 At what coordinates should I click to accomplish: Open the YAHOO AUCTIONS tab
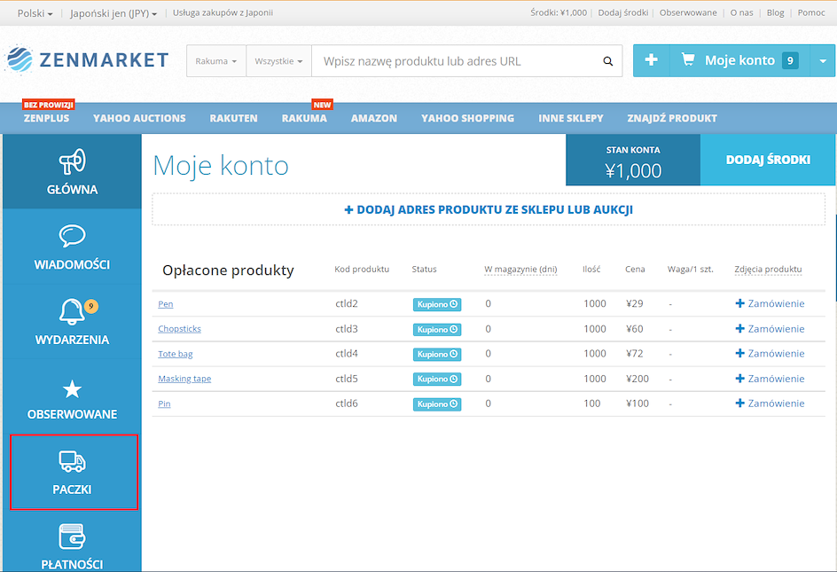pyautogui.click(x=139, y=118)
